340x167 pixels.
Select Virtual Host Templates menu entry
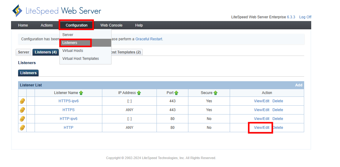[x=85, y=59]
